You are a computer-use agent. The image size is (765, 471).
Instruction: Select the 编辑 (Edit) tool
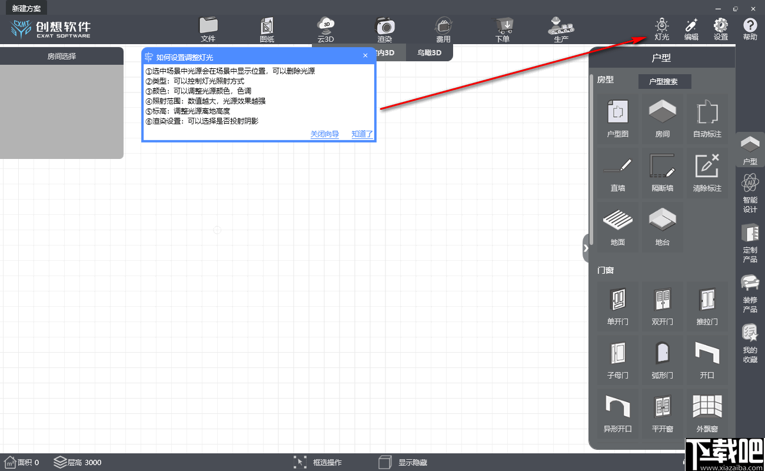691,29
